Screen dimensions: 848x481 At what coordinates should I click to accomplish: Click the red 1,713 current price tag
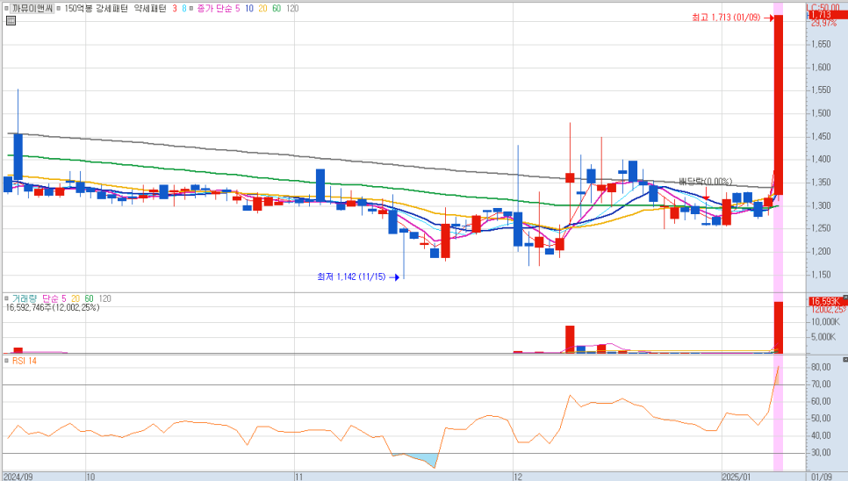822,14
